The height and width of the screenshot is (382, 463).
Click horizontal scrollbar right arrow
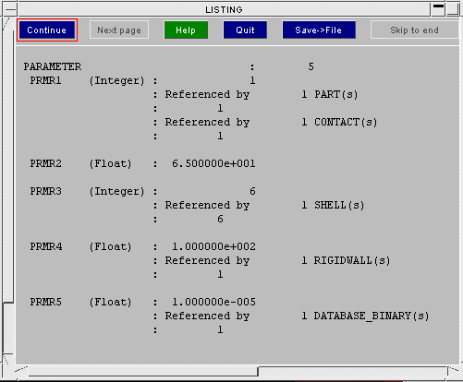click(x=454, y=371)
